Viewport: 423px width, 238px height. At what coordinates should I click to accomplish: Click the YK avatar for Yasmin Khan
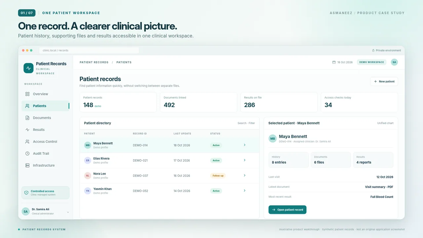click(88, 191)
